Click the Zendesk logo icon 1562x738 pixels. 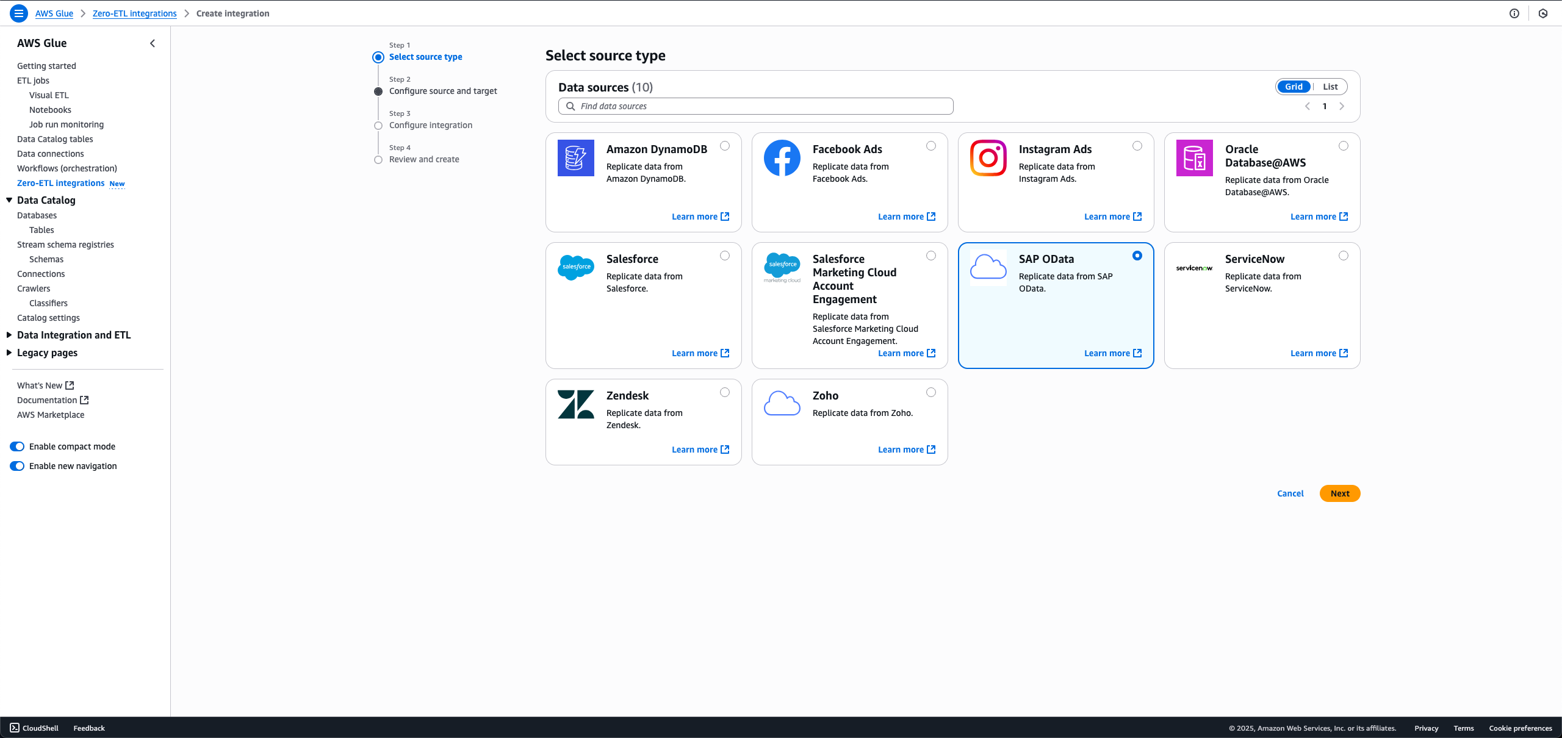point(575,404)
